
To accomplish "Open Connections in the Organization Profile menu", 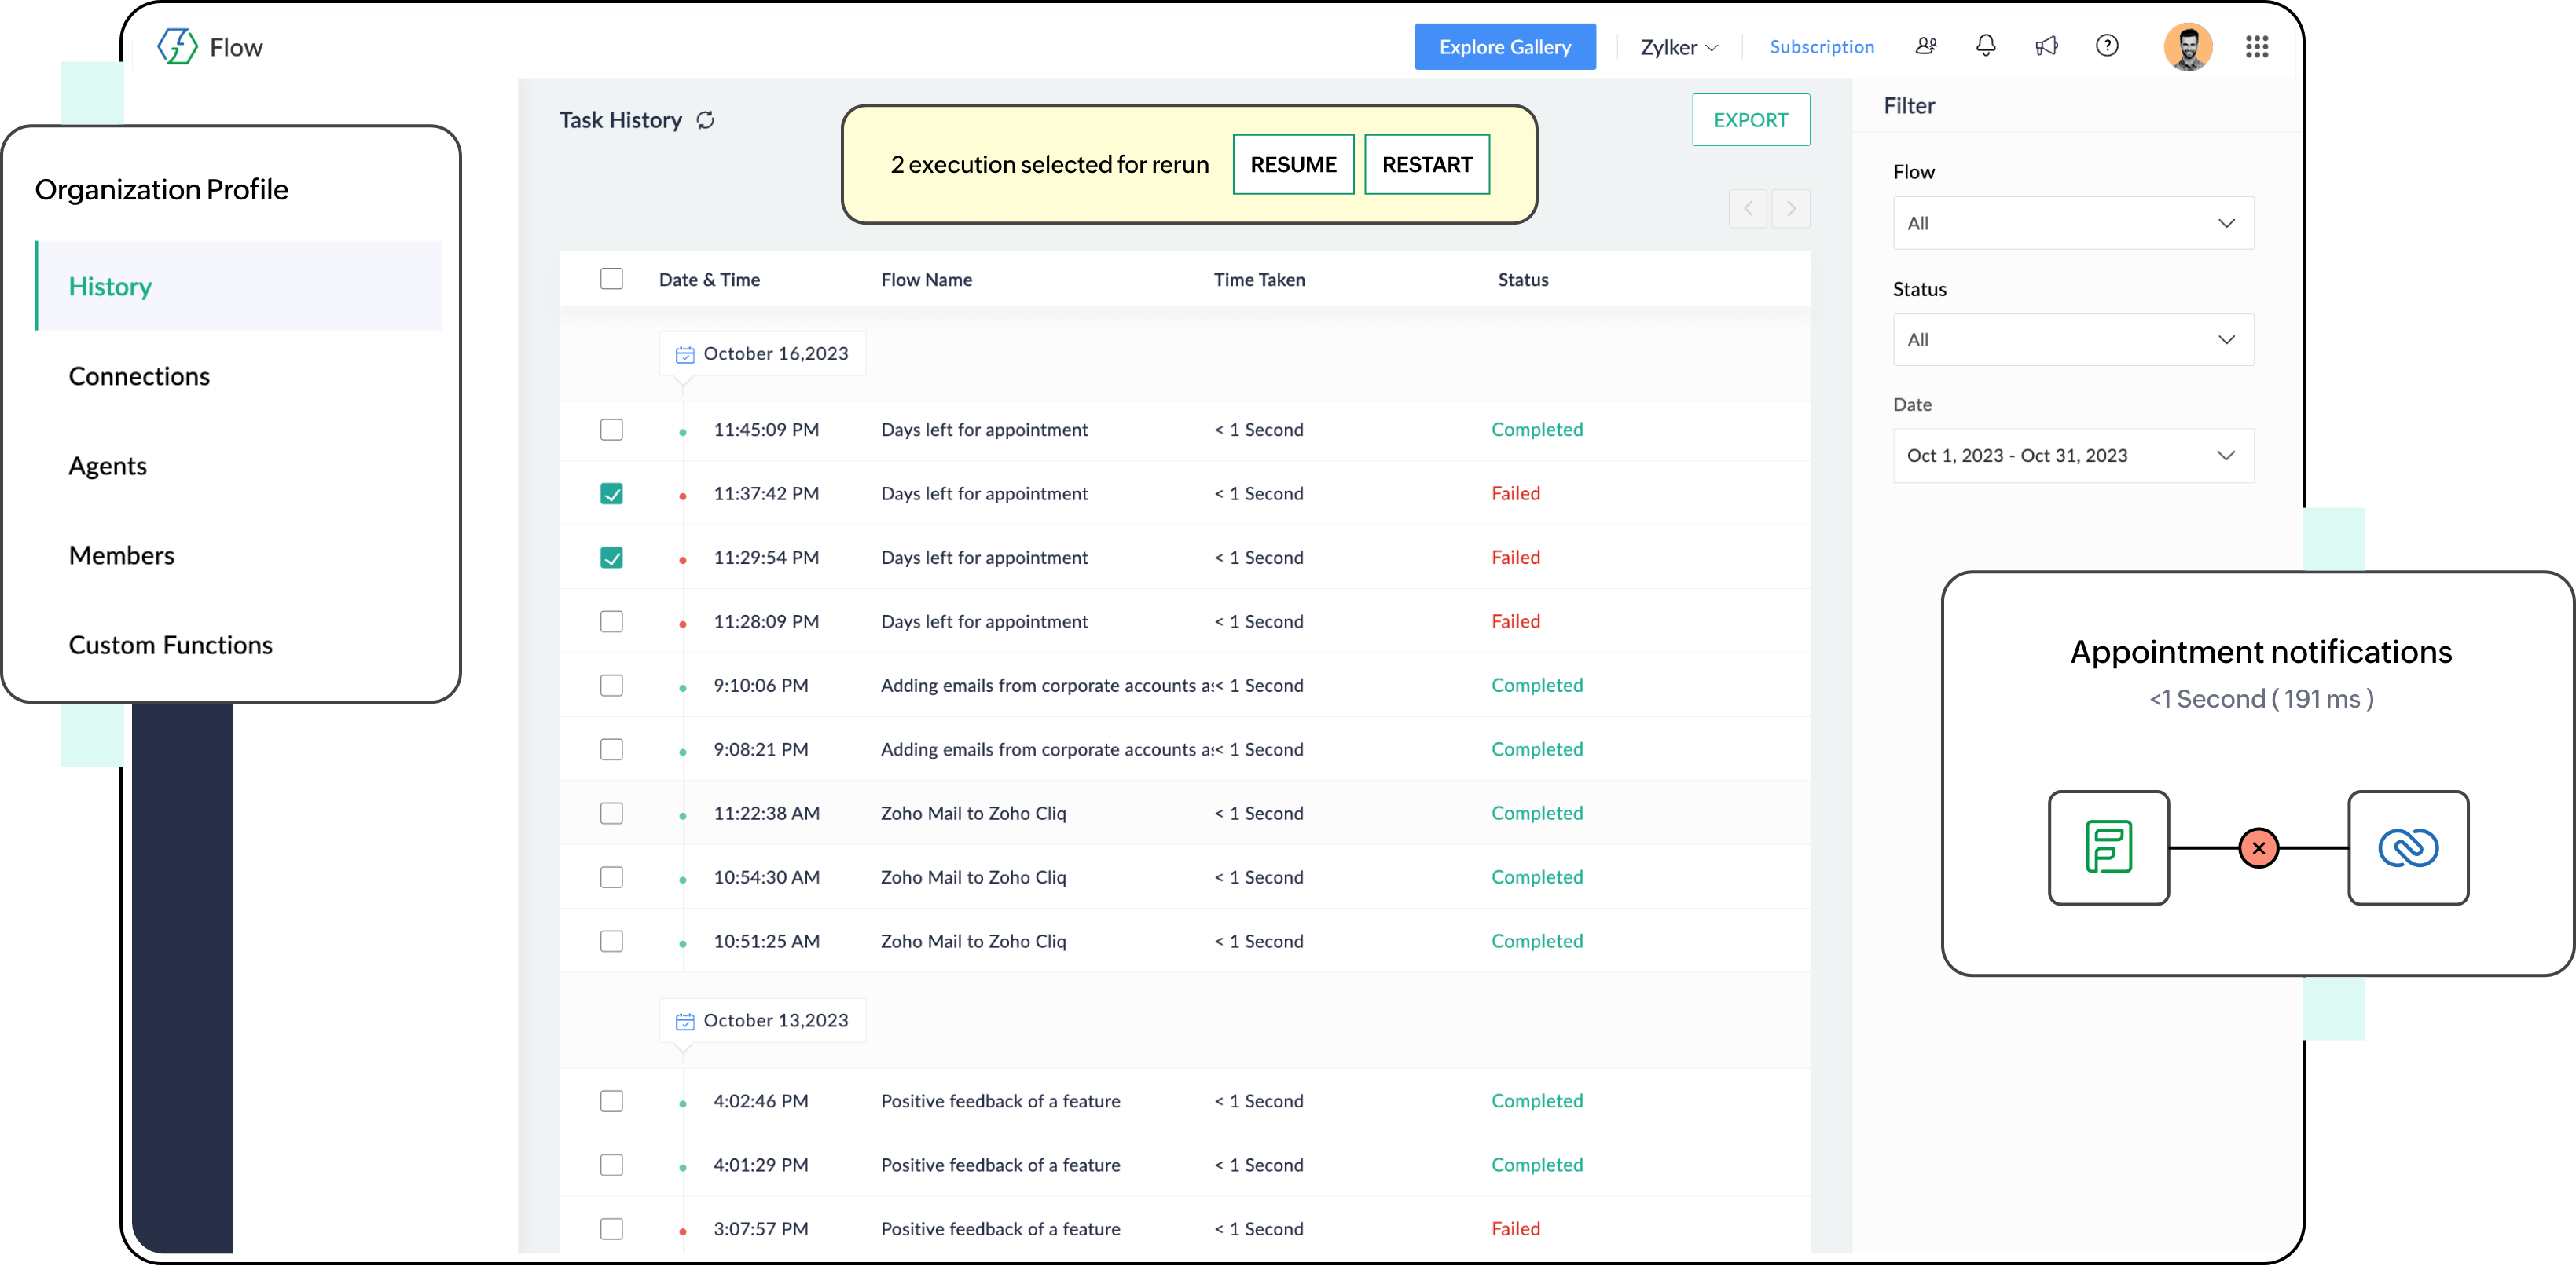I will [139, 377].
